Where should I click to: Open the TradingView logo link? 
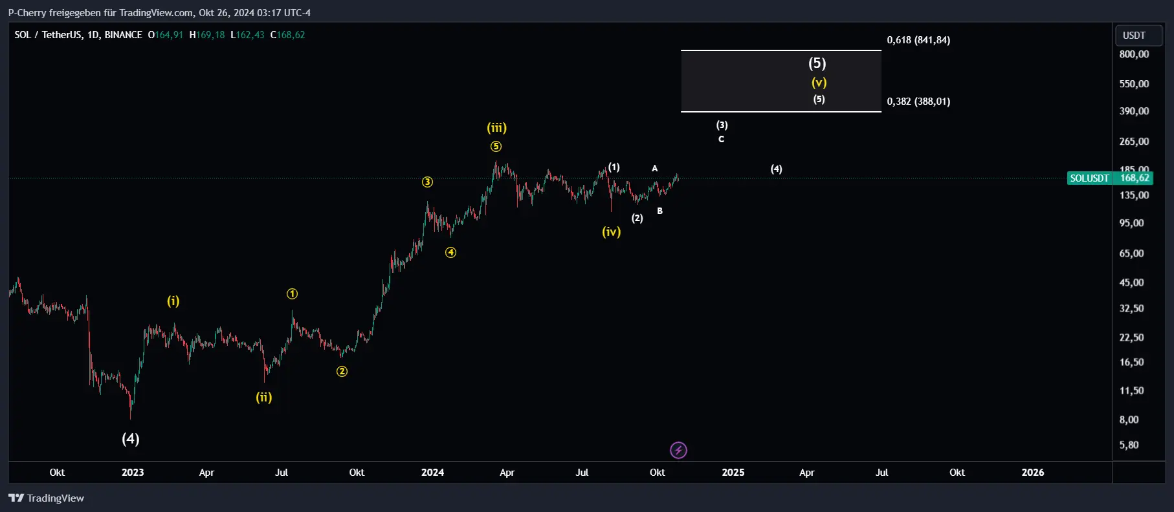click(x=46, y=498)
